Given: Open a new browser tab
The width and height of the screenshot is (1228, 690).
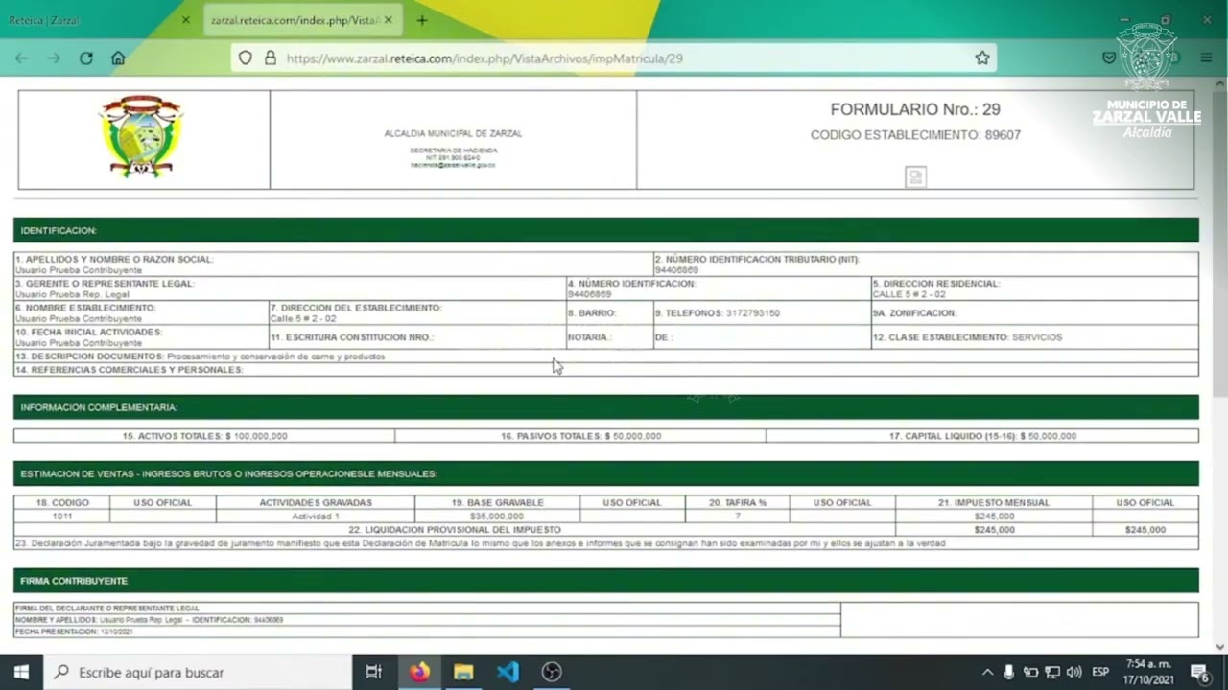Looking at the screenshot, I should click(421, 20).
